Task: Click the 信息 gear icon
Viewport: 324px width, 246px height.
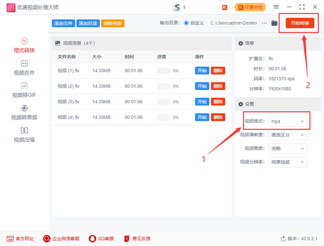Action: tap(240, 43)
